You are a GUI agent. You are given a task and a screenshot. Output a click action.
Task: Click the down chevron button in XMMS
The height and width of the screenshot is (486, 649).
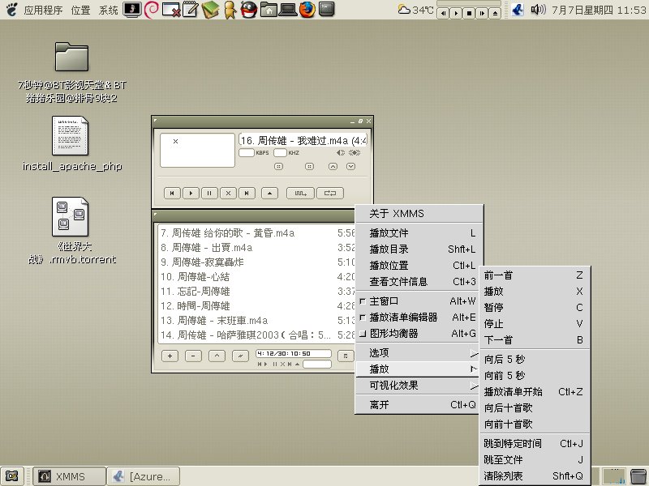pos(350,166)
